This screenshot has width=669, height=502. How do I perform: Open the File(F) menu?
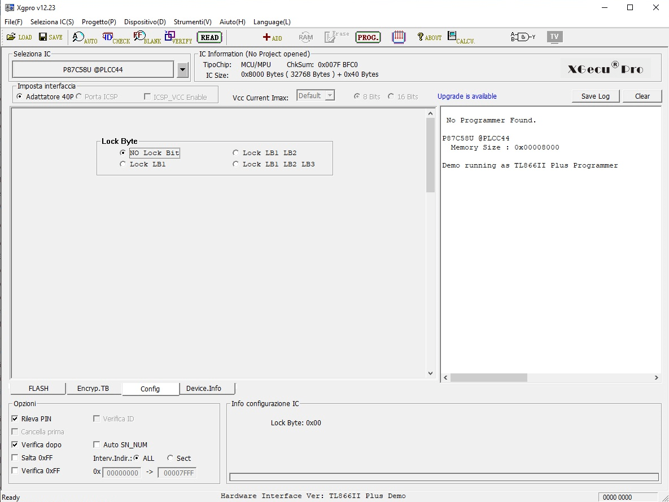[x=13, y=22]
